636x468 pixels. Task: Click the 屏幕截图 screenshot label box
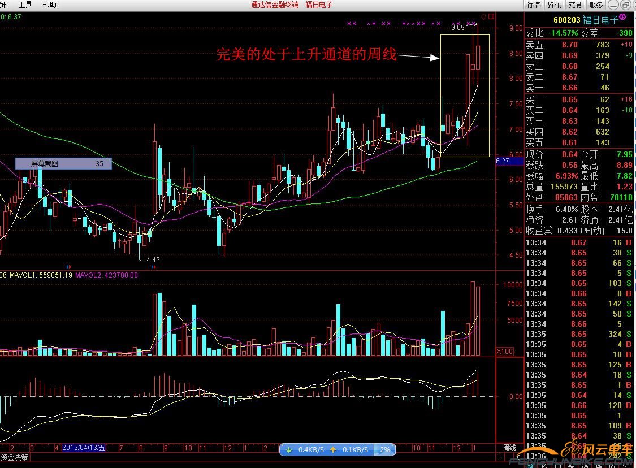[x=63, y=164]
